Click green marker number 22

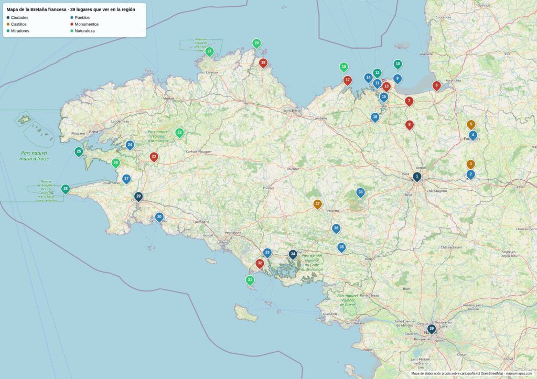click(x=179, y=133)
